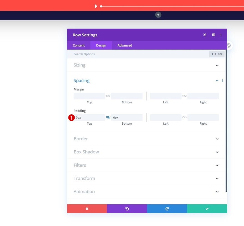Click the Margin Bottom input field

(x=127, y=96)
